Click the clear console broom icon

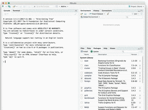75,14
